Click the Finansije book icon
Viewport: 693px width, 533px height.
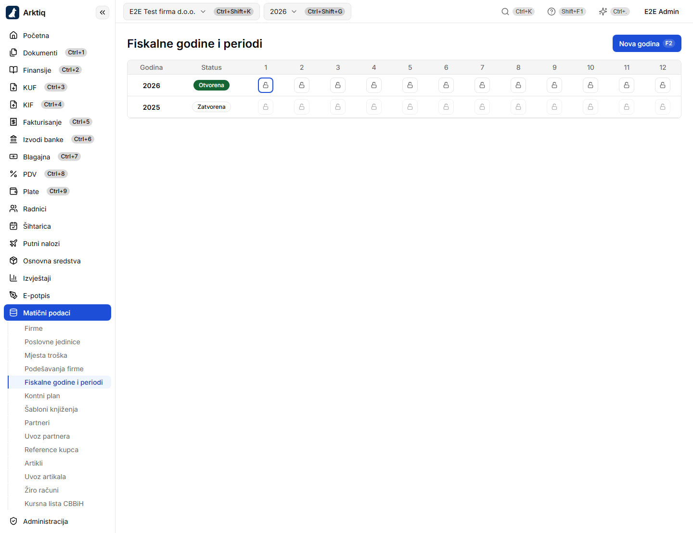(13, 70)
